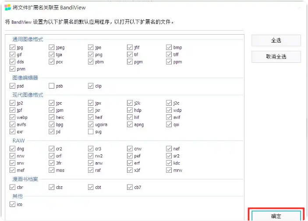Uncheck the hdp checkbox
308x221 pixels.
(x=130, y=110)
